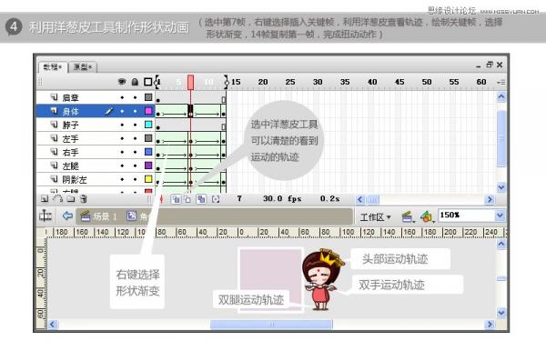The width and height of the screenshot is (546, 341).
Task: Click frame 20 on the timeline ruler
Action: click(x=263, y=82)
